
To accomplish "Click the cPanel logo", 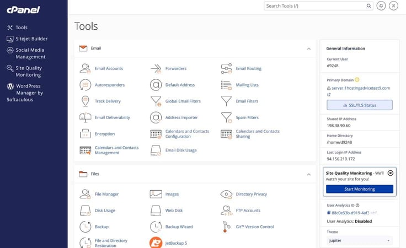I will coord(23,10).
